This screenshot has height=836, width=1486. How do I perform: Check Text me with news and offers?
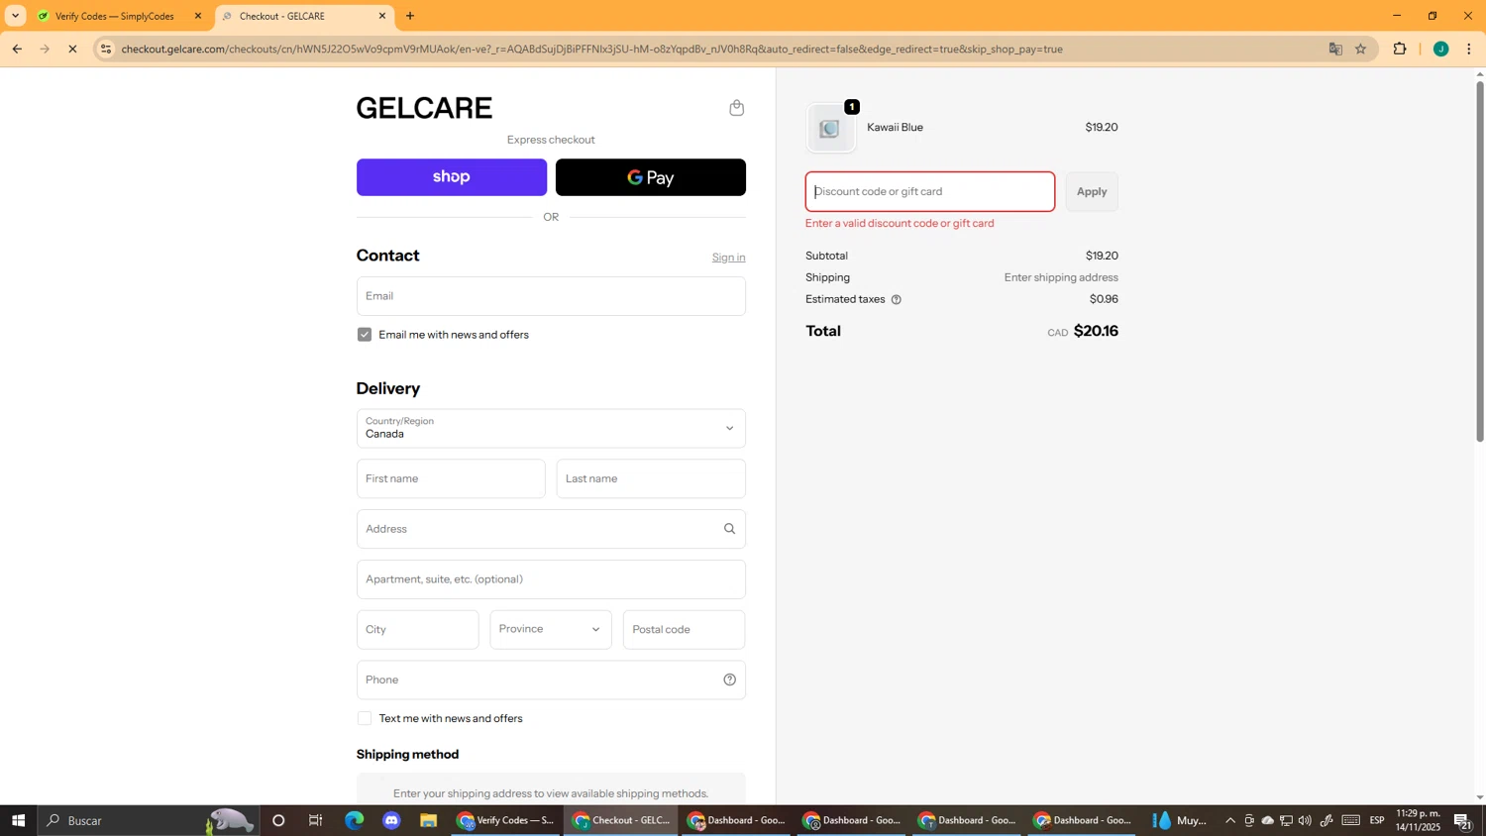pos(365,718)
